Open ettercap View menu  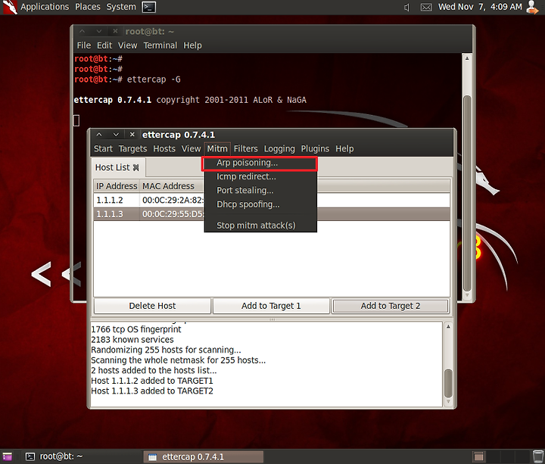(192, 149)
